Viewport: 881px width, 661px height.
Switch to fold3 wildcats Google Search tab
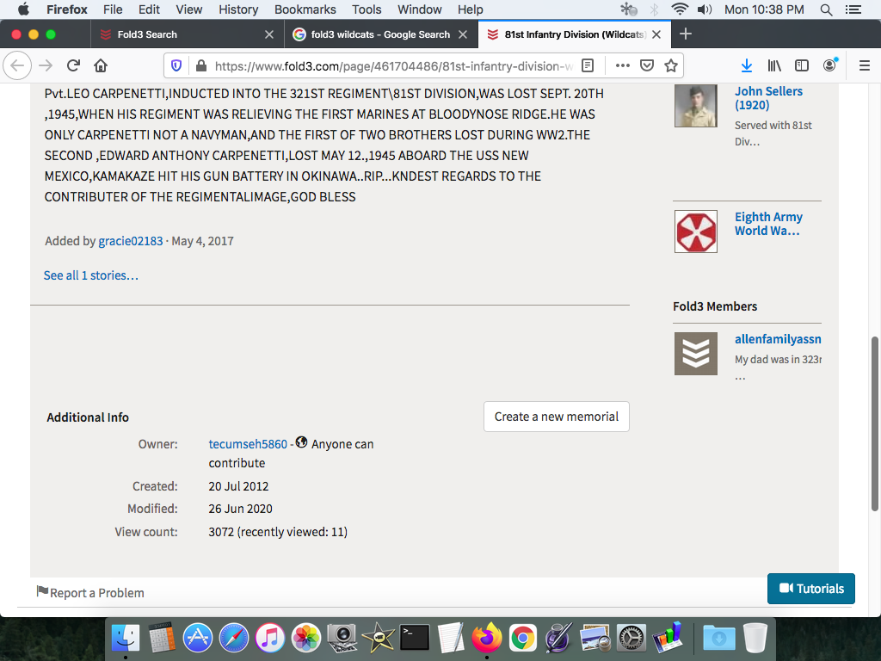point(380,34)
